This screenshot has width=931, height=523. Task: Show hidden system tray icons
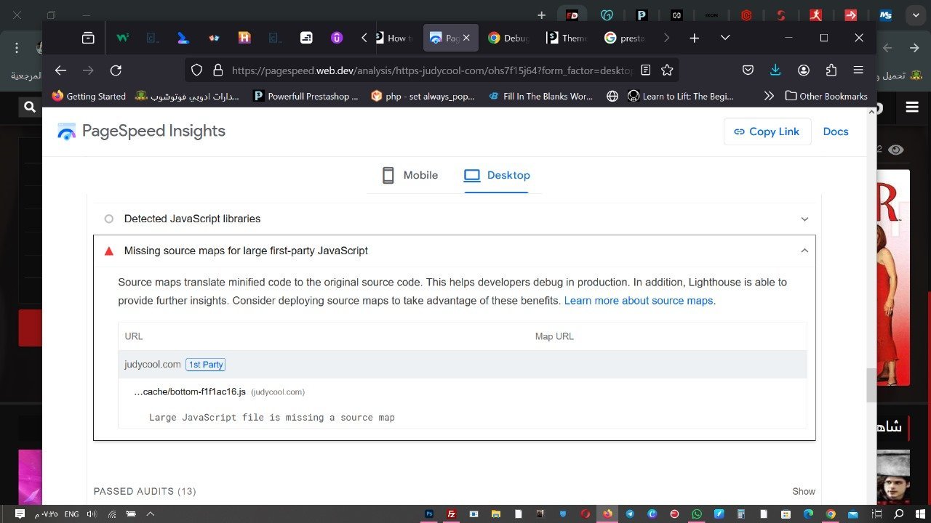coord(151,514)
